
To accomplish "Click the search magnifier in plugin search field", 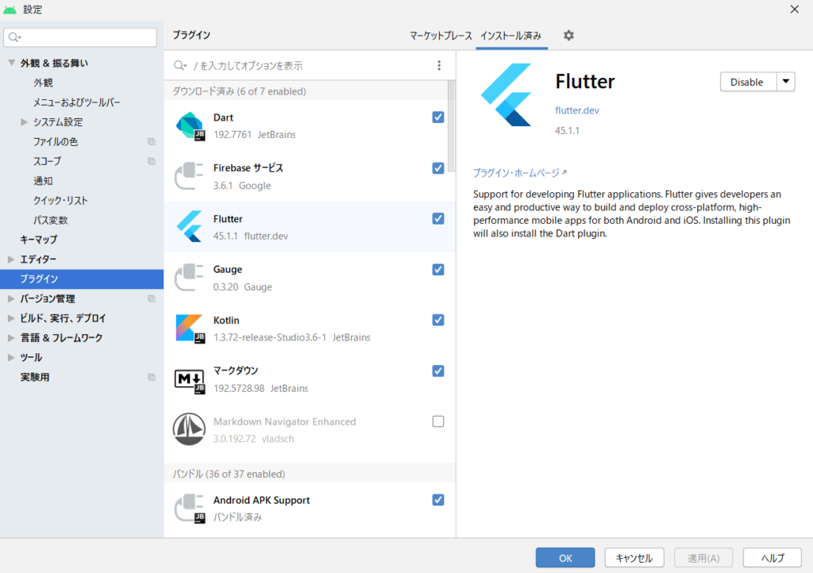I will point(180,65).
